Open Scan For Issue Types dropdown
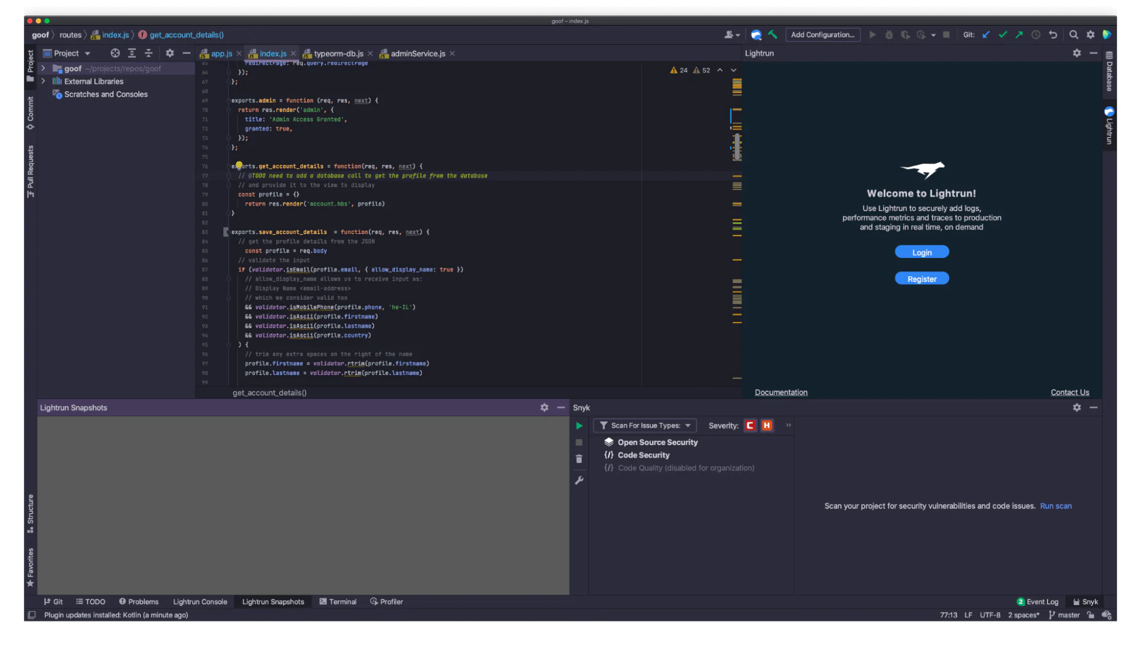 [x=646, y=426]
